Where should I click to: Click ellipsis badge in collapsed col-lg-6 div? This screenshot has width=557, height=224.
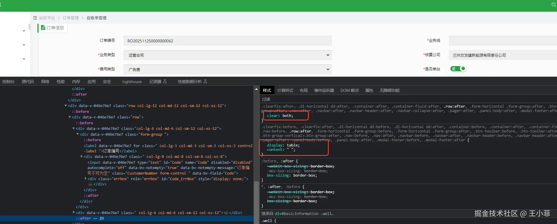click(x=226, y=213)
